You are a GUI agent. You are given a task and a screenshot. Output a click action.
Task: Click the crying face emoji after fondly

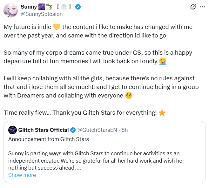coord(163,61)
